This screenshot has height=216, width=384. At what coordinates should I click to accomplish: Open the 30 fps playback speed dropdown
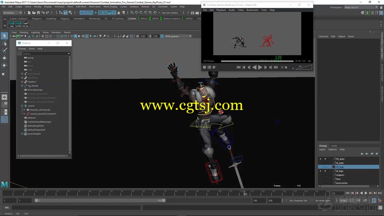(x=350, y=201)
